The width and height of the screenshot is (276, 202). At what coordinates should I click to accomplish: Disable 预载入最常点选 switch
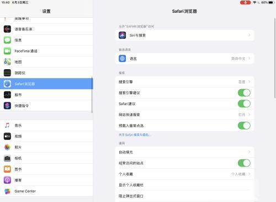click(x=244, y=126)
